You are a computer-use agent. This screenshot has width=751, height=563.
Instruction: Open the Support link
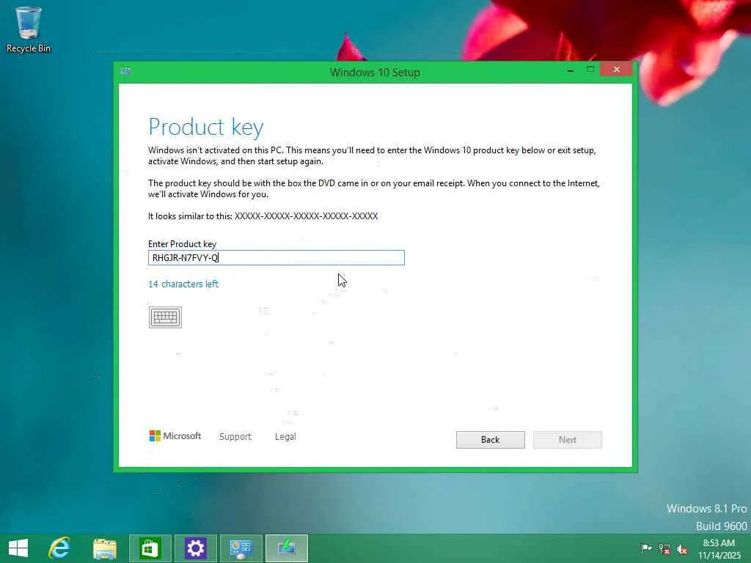click(235, 437)
